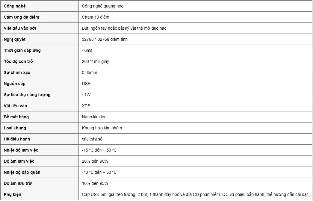This screenshot has height=201, width=313.
Task: Click the "0,05mm" accuracy value
Action: coord(90,72)
